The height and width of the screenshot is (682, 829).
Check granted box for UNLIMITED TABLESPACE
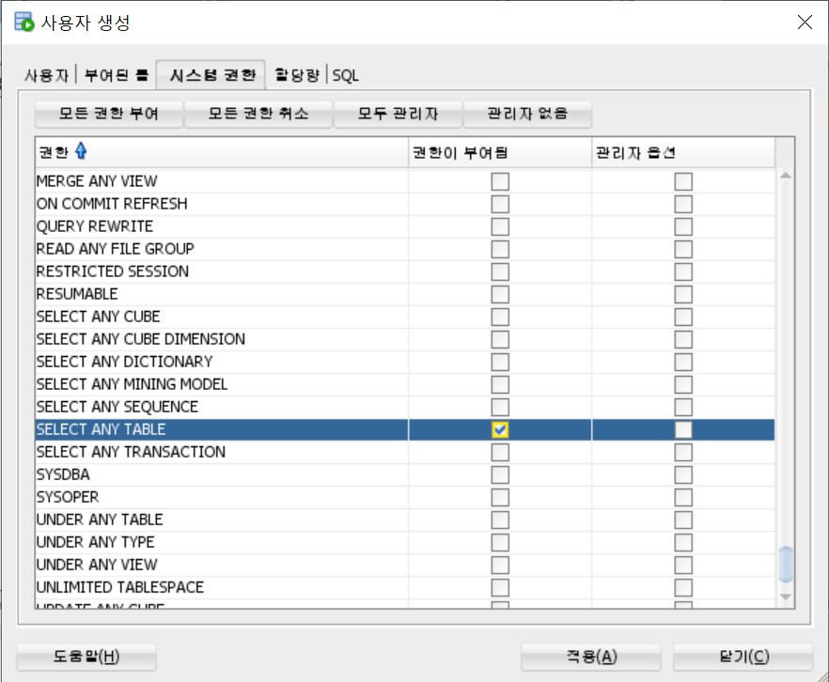(x=500, y=587)
